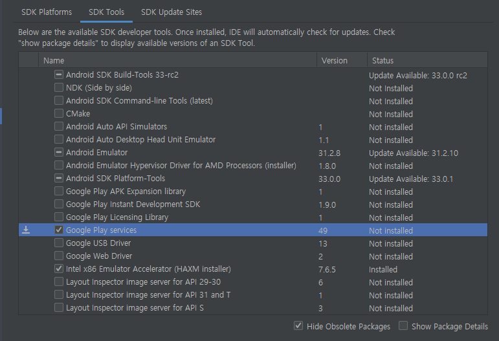499x341 pixels.
Task: Uncheck Intel x86 Emulator Accelerator (HAXM installer)
Action: [x=58, y=269]
